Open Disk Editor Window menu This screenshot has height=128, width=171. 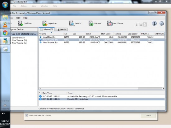pyautogui.click(x=44, y=6)
